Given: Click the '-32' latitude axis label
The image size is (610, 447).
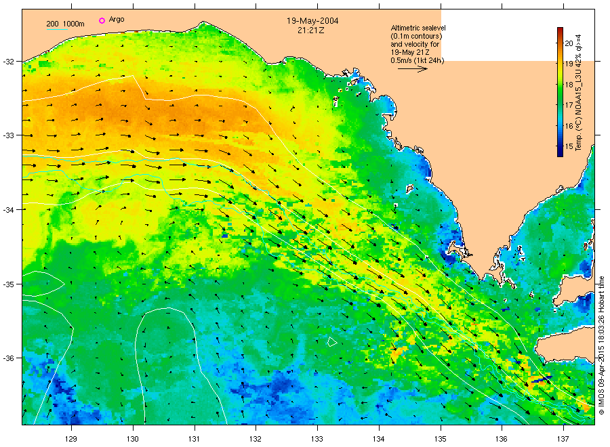Looking at the screenshot, I should [8, 62].
